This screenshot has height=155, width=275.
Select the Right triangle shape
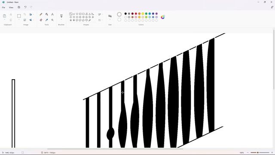click(93, 14)
